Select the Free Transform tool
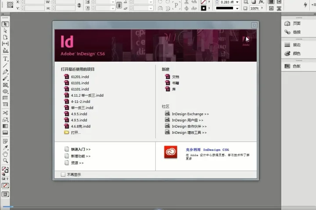This screenshot has height=210, width=316. (5, 119)
